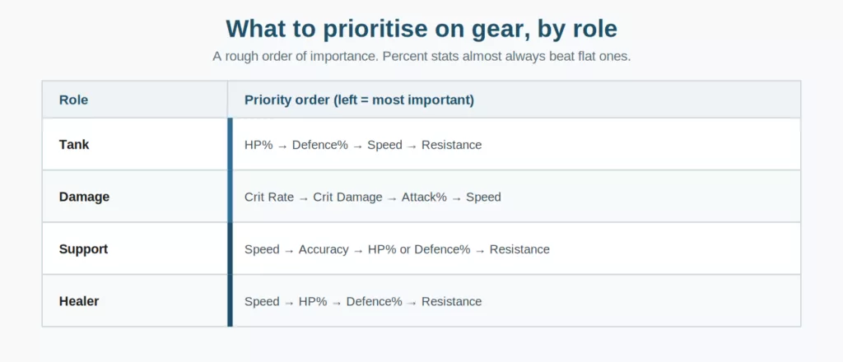
Task: Click Speed in the Healer row
Action: point(262,302)
